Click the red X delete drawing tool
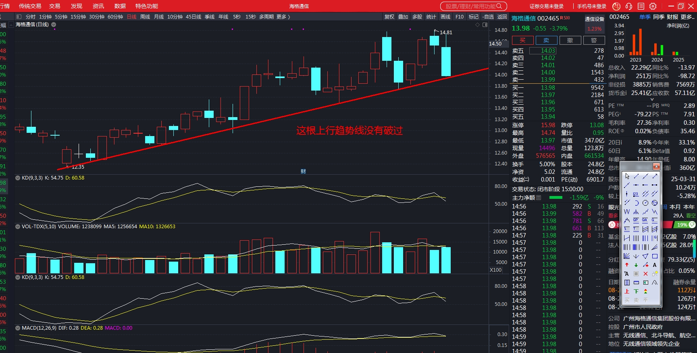Screen dimensions: 697x353 (645, 274)
